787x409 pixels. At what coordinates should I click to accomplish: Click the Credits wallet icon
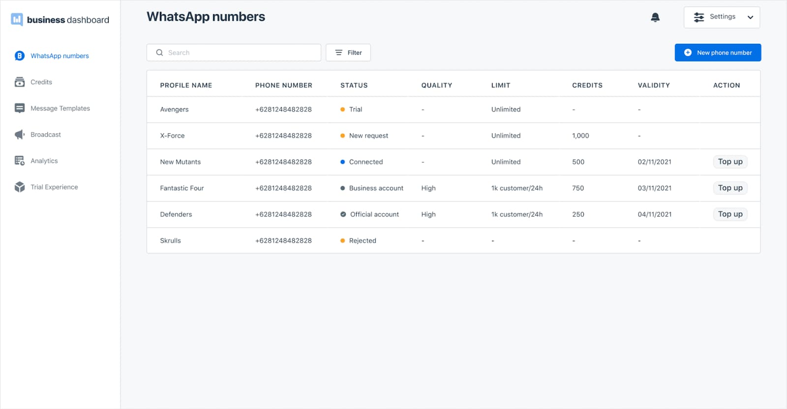(x=20, y=82)
